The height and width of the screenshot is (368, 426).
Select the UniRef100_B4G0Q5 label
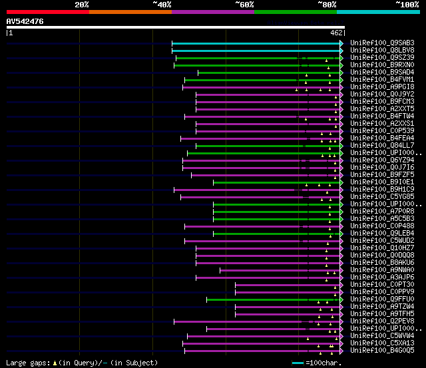click(382, 351)
